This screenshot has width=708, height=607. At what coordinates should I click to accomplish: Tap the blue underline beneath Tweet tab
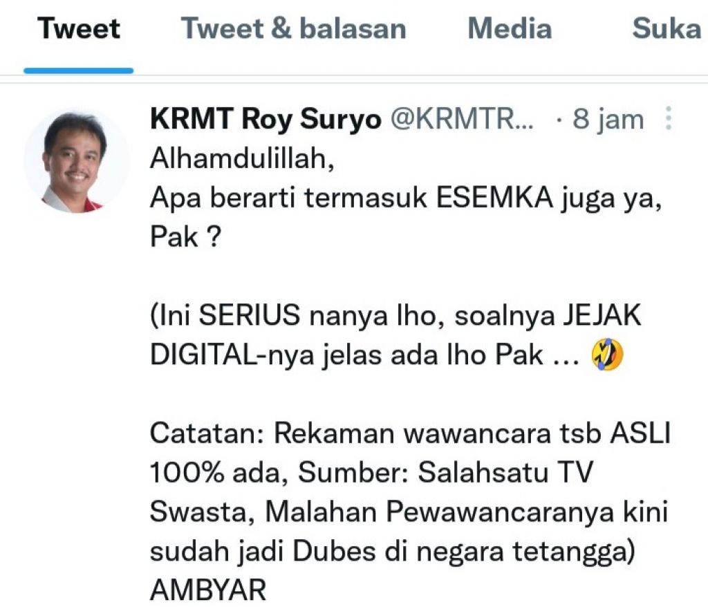79,71
